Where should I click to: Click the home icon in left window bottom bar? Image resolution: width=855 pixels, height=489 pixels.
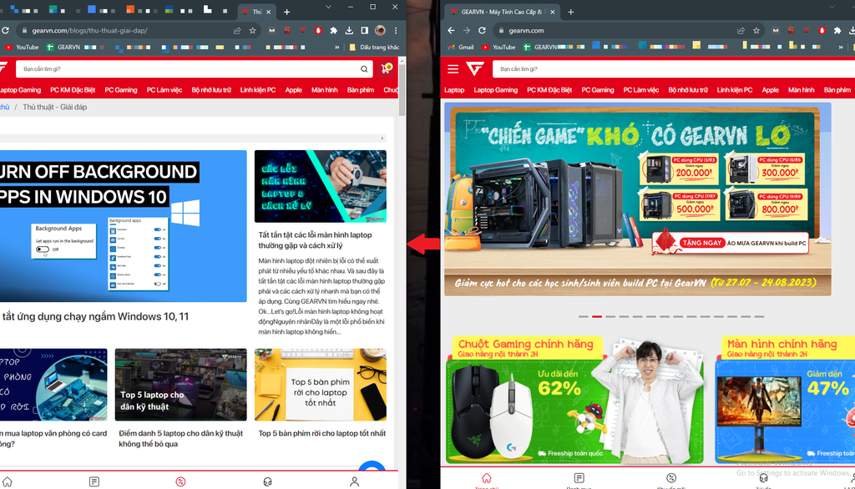pyautogui.click(x=7, y=482)
